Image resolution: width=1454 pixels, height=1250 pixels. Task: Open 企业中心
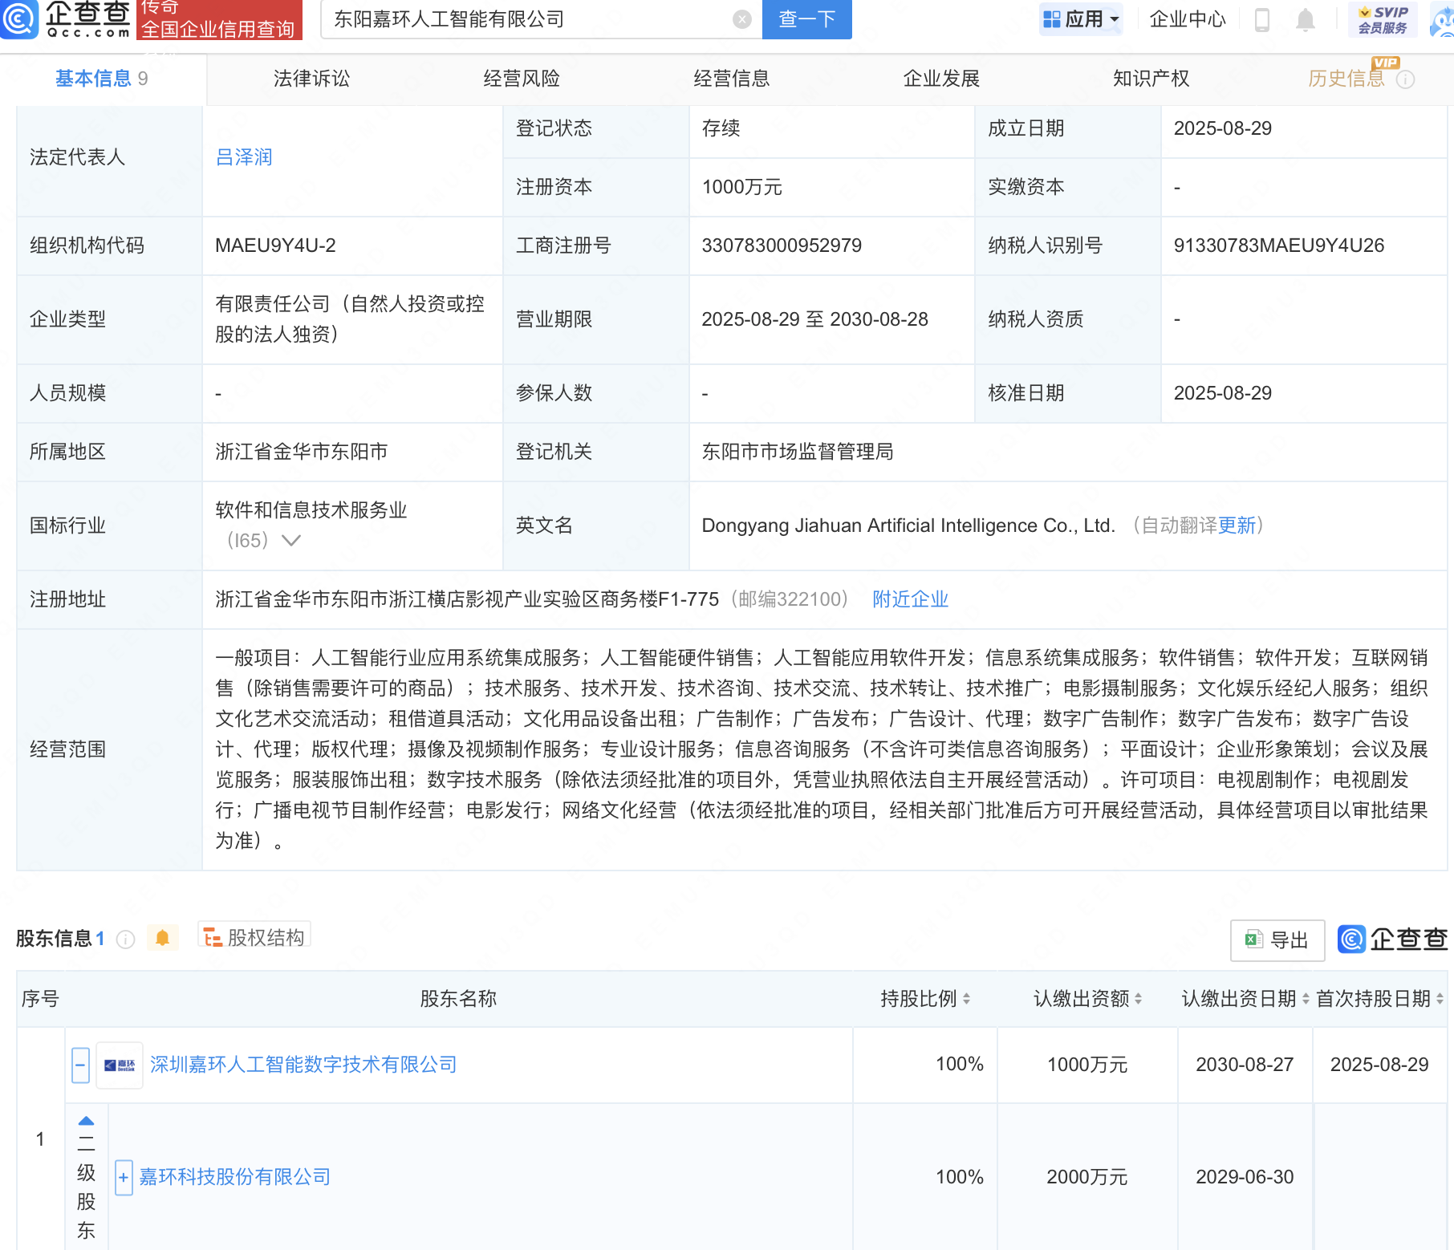click(1188, 19)
